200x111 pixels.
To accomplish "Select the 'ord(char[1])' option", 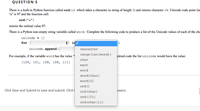I will pos(92,102).
